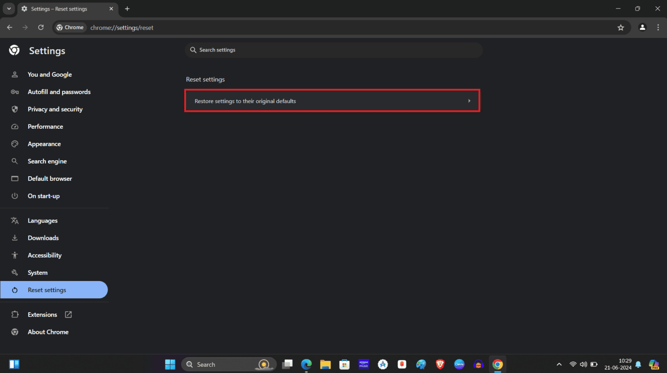Reload the page with refresh icon

(41, 28)
